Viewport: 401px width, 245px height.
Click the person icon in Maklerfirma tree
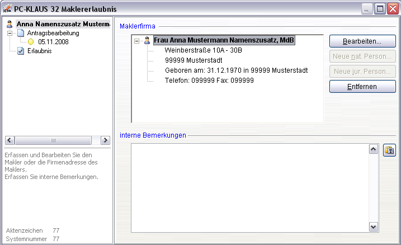(x=147, y=41)
